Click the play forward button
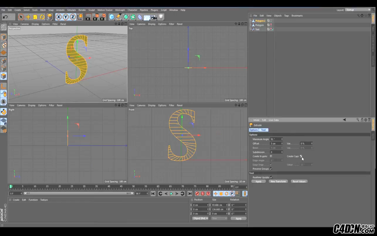Viewport: 377px width, 236px height. [171, 194]
